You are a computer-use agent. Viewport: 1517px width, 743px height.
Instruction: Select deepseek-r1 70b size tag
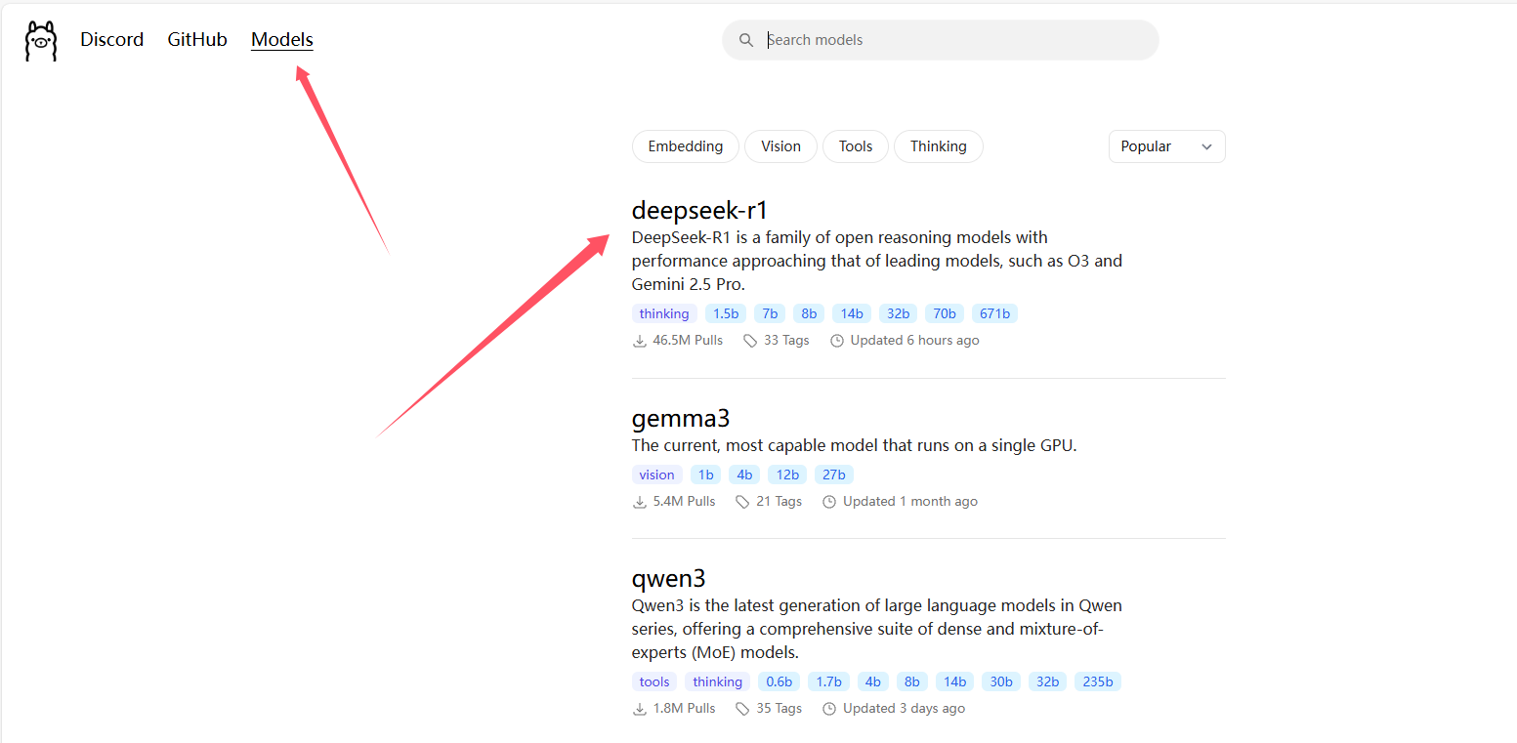tap(945, 313)
